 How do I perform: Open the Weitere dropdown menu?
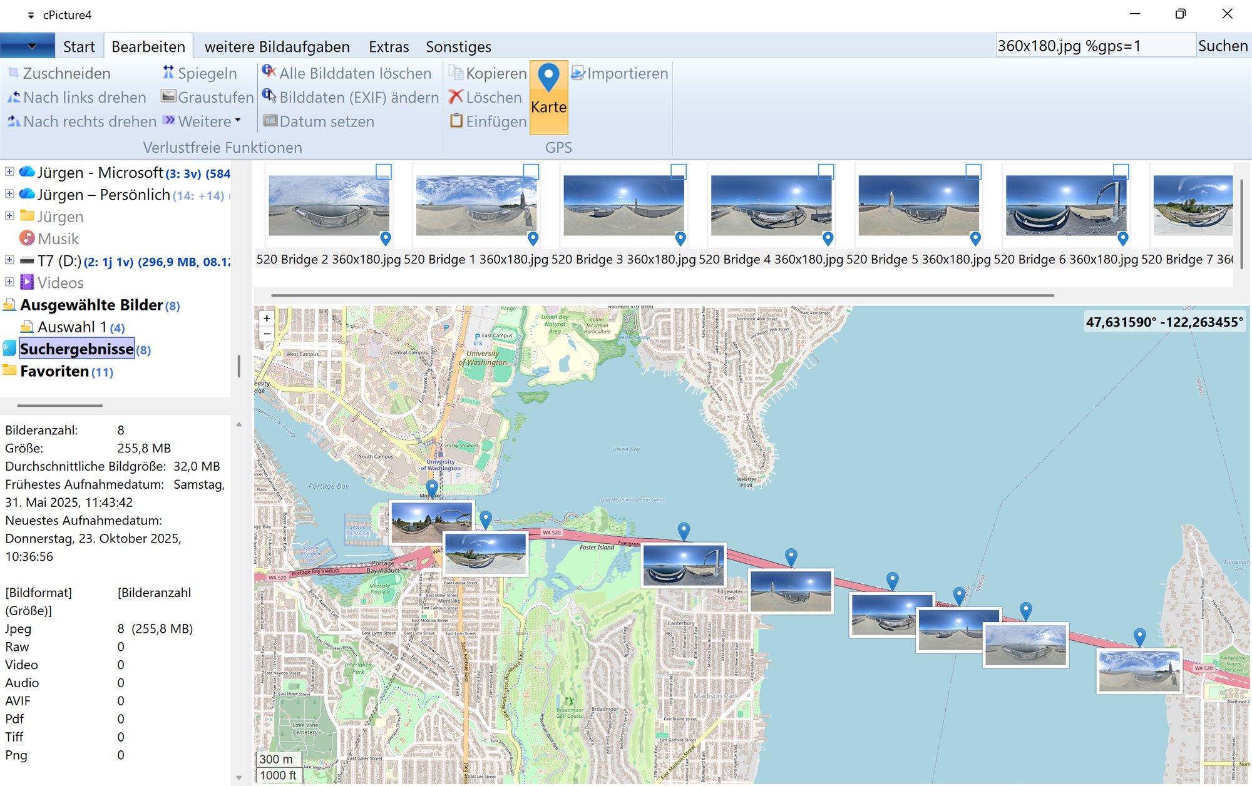click(202, 121)
